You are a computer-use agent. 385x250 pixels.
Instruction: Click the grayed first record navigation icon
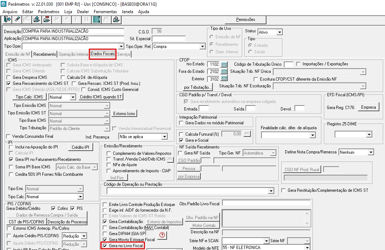pos(57,20)
